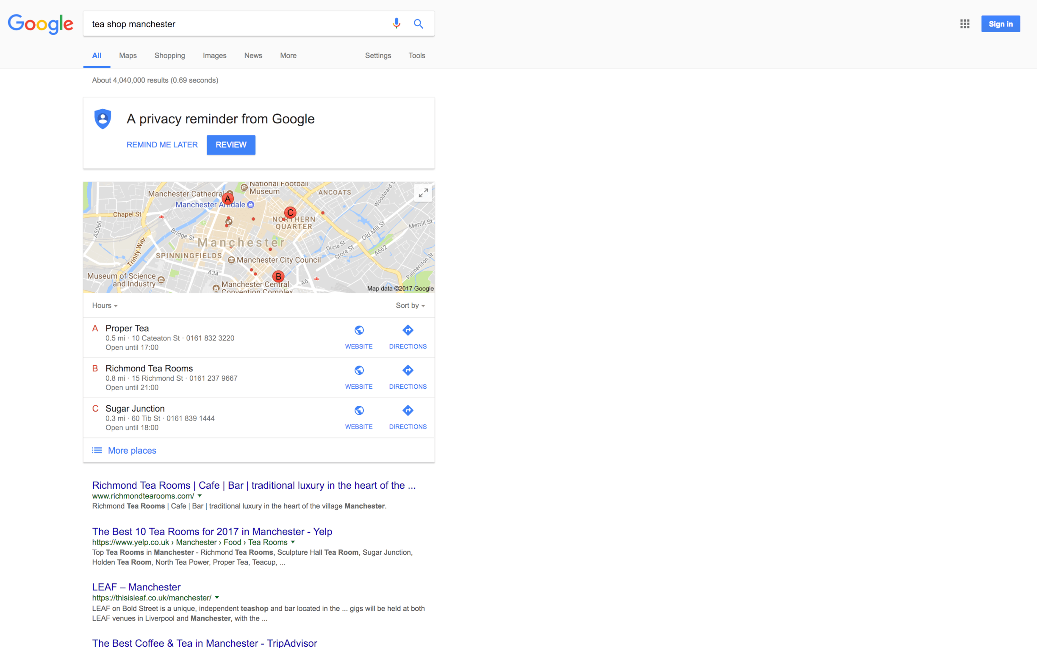The height and width of the screenshot is (648, 1037).
Task: Open Sugar Junction website globe icon
Action: click(x=359, y=410)
